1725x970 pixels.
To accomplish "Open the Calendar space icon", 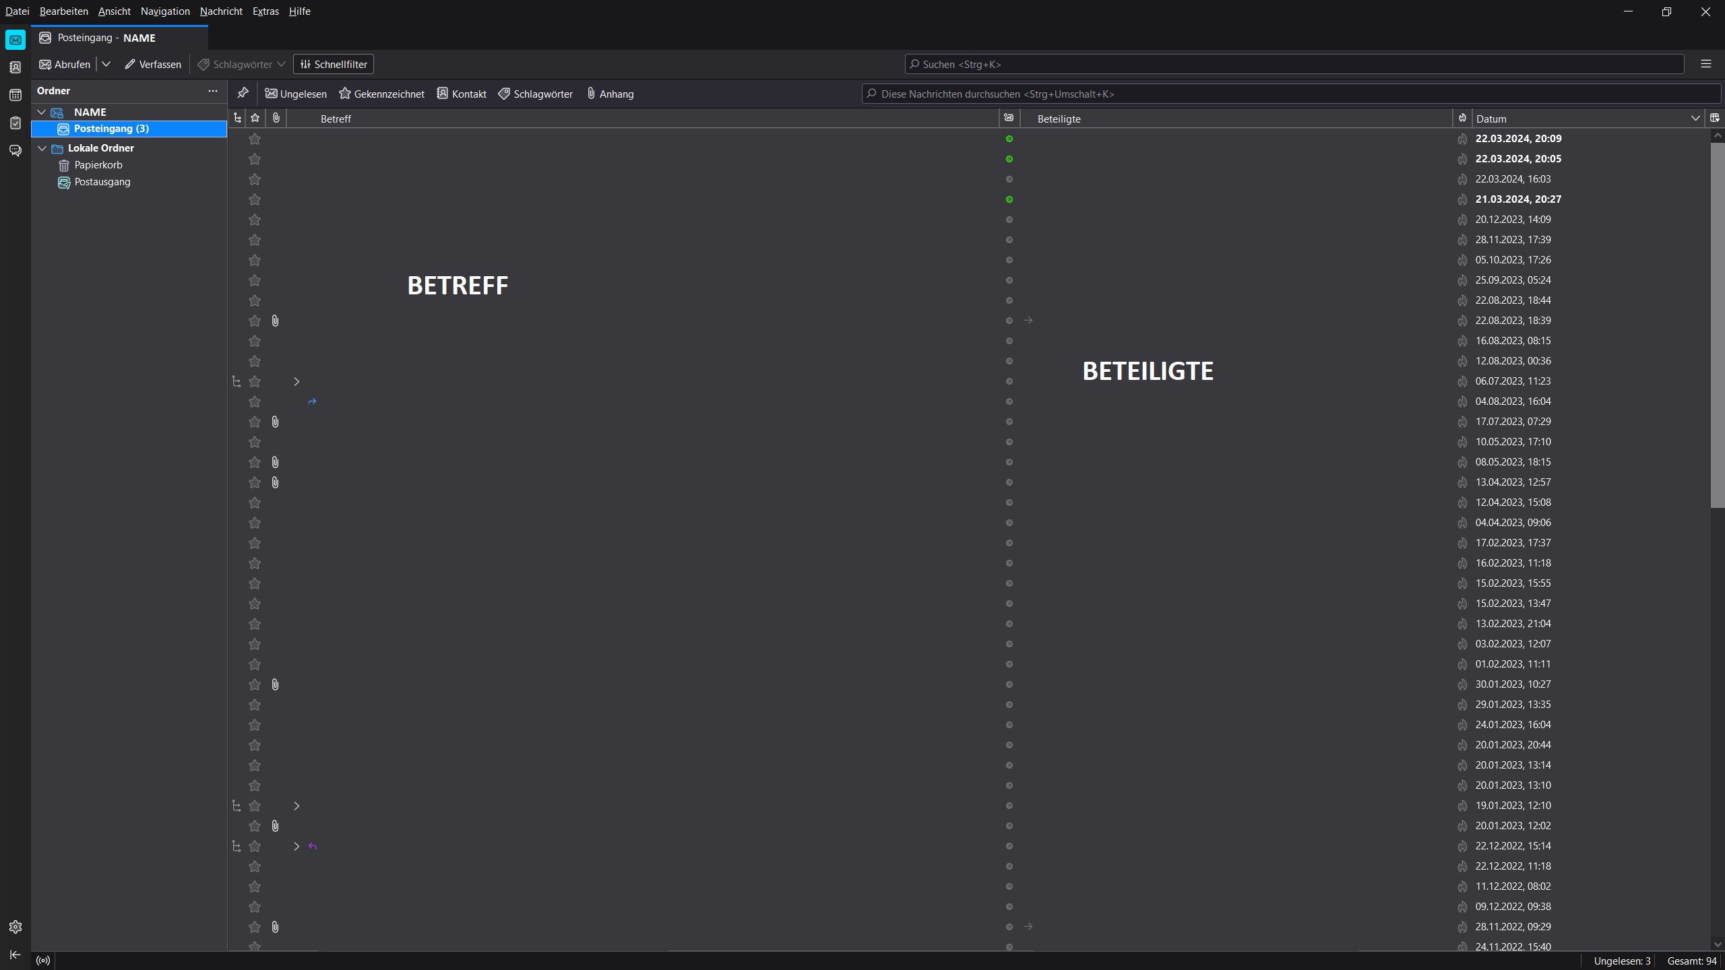I will [x=15, y=95].
